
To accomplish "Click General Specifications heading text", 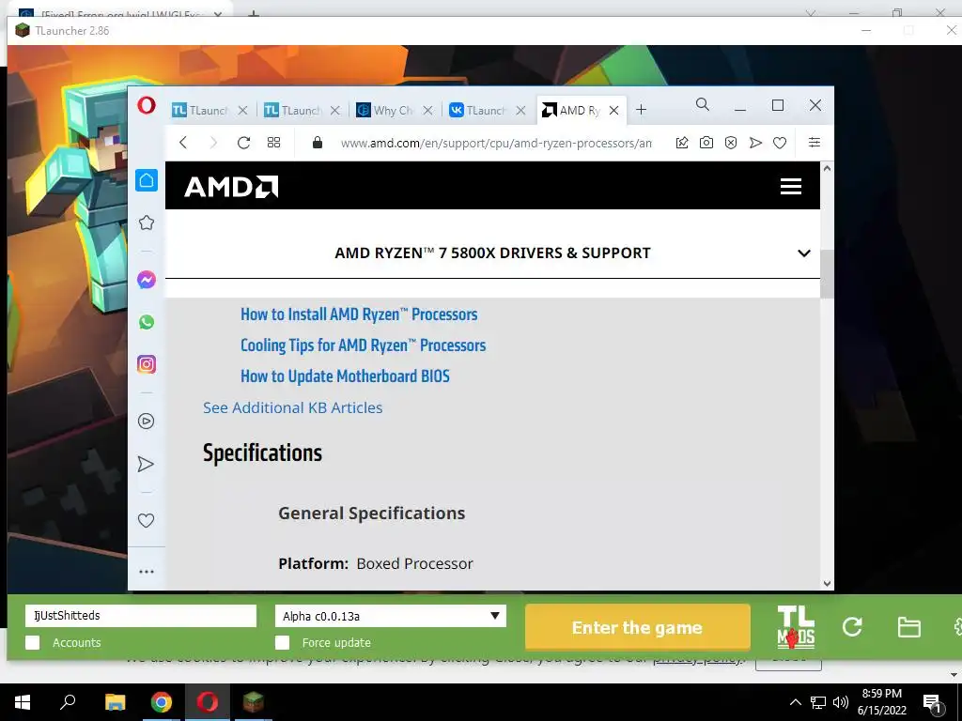I will click(372, 514).
